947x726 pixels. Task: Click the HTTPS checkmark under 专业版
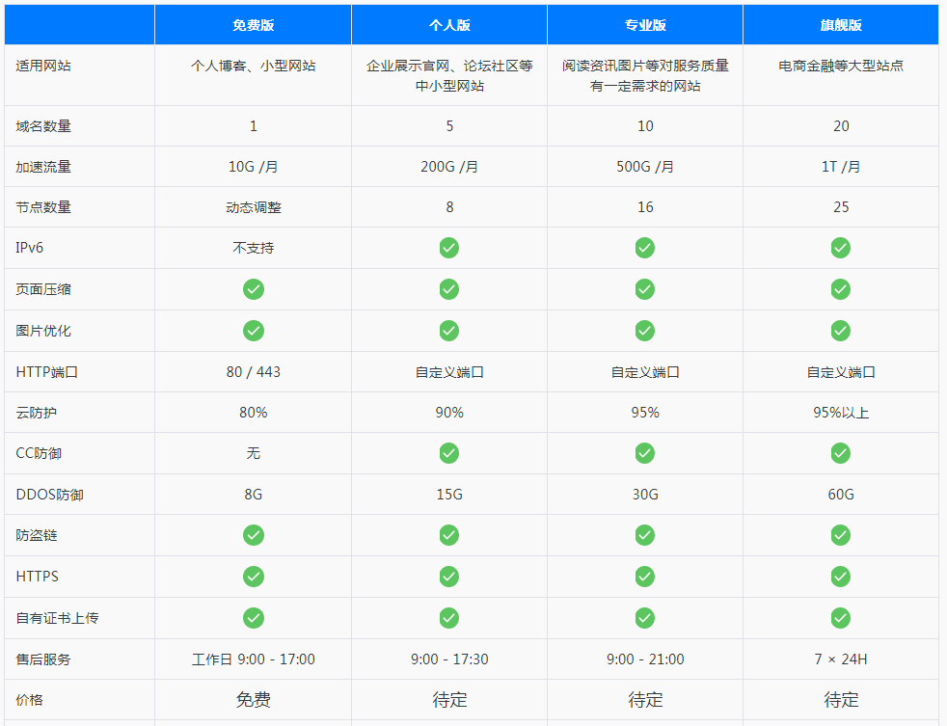644,577
